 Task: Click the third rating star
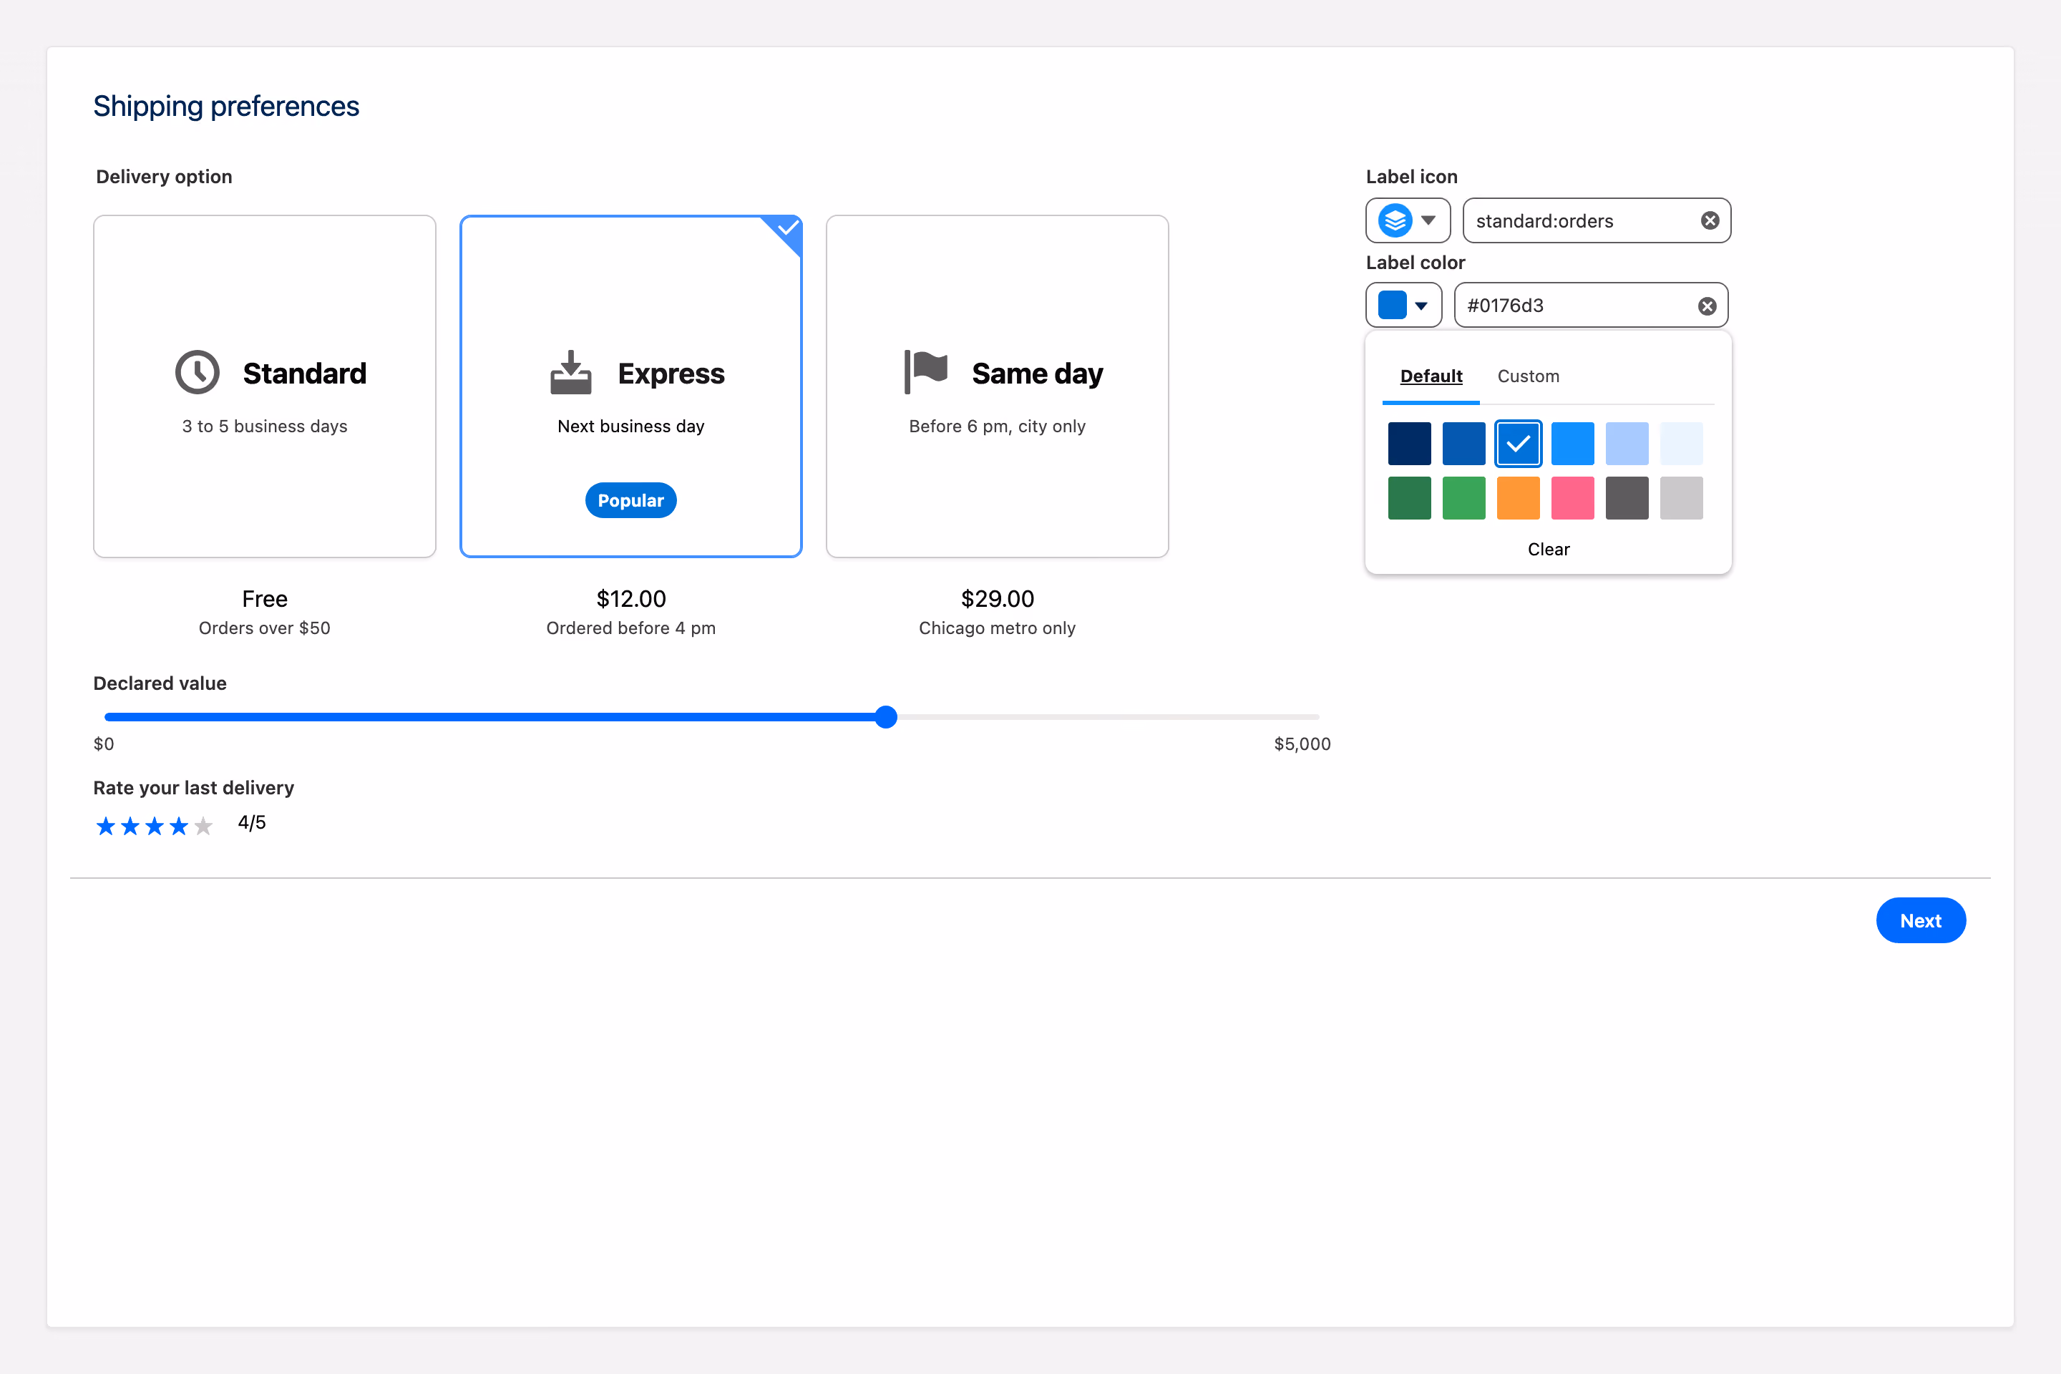point(155,825)
